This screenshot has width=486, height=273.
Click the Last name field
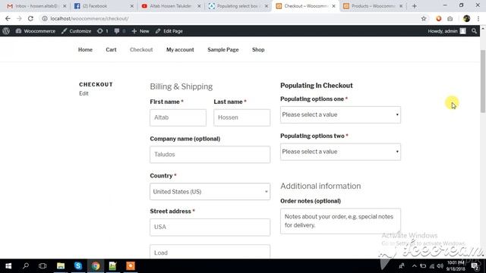(x=241, y=118)
